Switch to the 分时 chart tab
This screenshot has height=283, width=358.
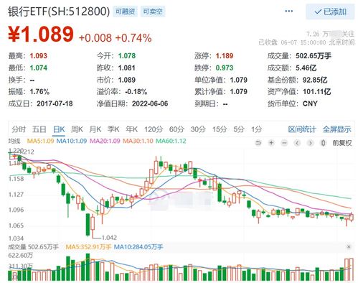19,129
